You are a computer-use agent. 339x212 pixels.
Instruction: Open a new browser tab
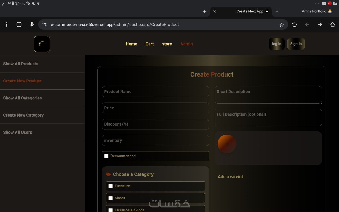pos(204,11)
